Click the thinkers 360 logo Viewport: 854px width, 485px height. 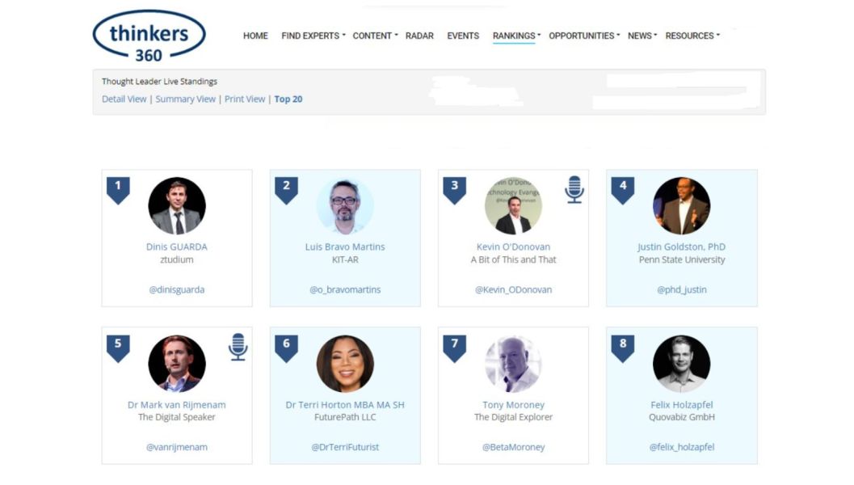coord(149,36)
